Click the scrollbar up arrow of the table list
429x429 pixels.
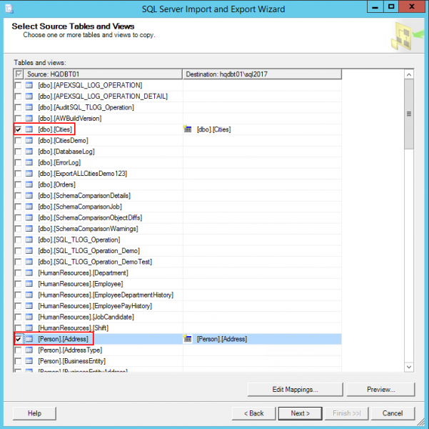point(409,74)
